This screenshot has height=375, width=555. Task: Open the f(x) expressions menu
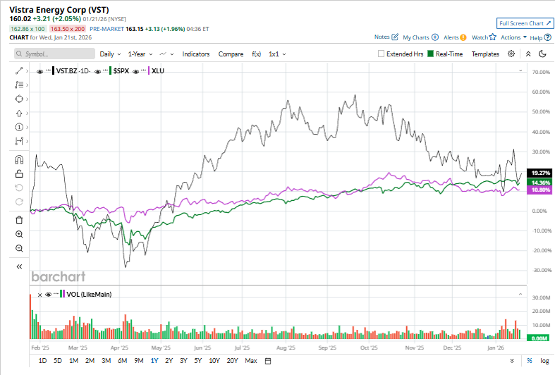coord(256,54)
